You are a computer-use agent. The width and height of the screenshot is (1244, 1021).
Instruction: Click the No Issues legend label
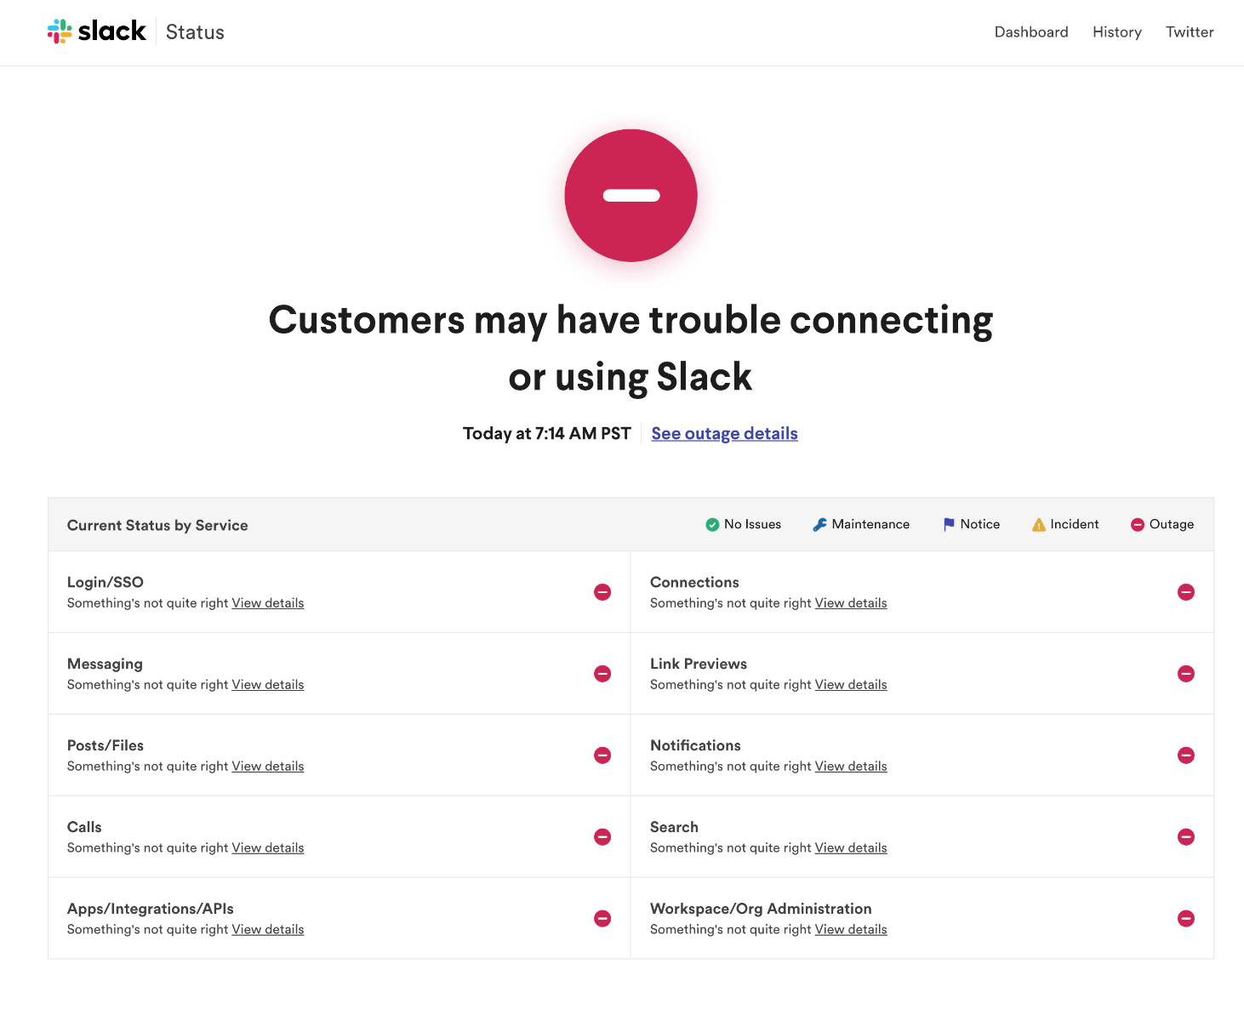point(752,525)
